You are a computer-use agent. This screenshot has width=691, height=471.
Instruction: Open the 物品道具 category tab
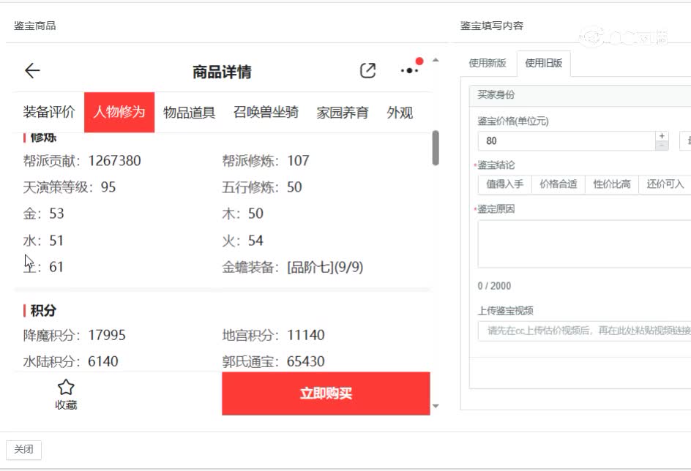189,112
